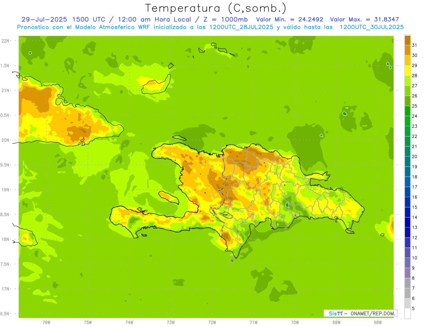Select the date text "29-Jul-2025 1500 UTC"
The image size is (424, 327).
click(x=63, y=20)
